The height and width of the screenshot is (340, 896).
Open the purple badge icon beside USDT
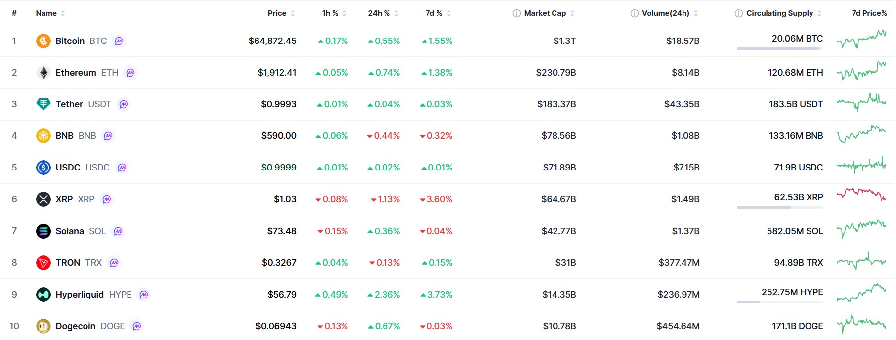[124, 104]
